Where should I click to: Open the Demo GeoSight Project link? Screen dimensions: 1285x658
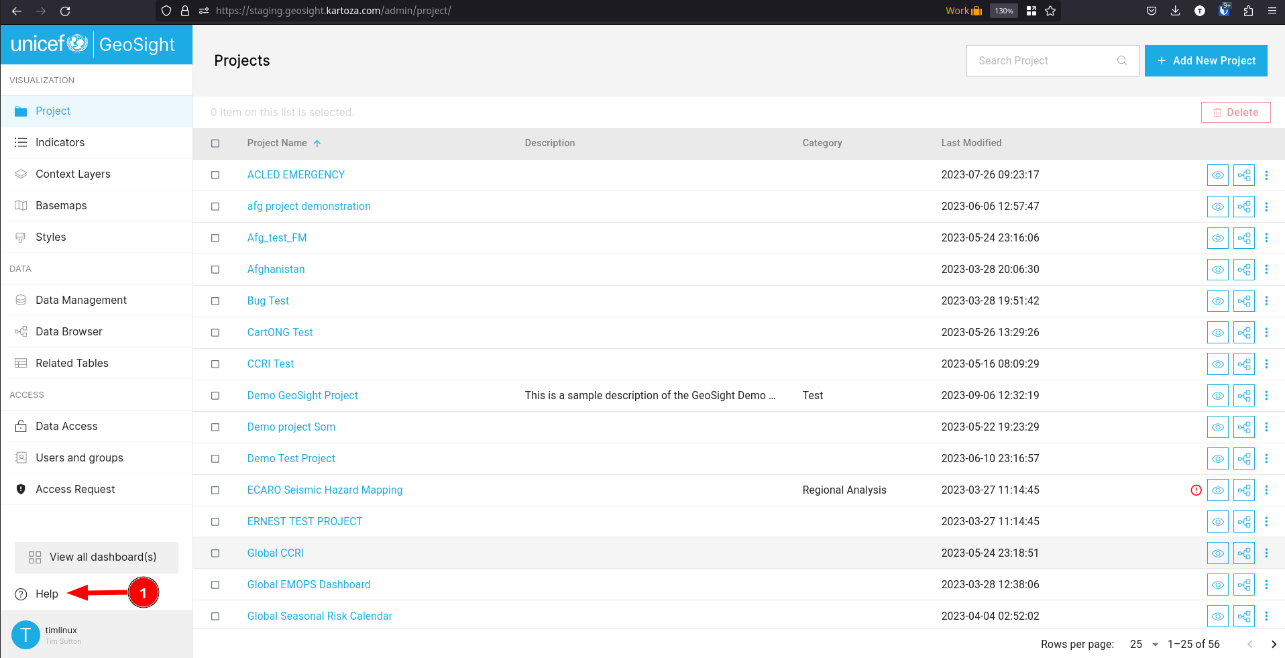tap(302, 396)
